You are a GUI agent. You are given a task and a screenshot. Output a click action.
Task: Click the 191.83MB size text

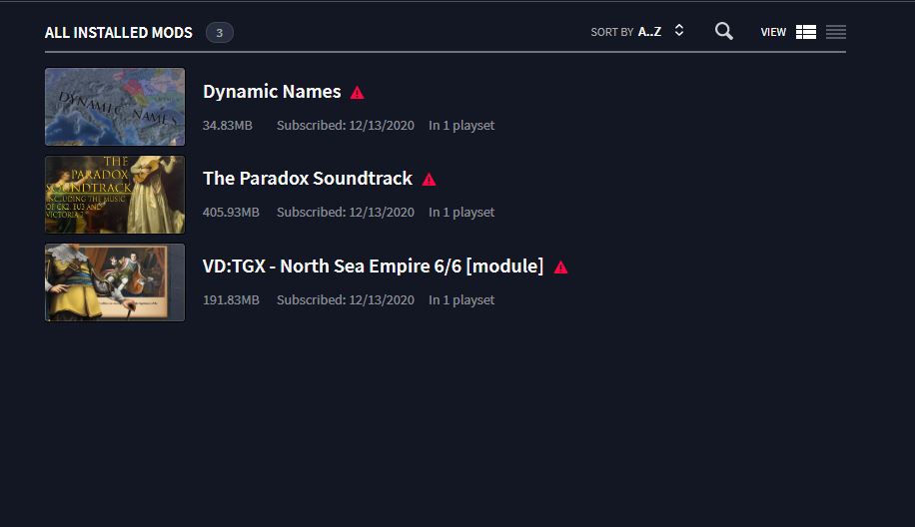231,300
